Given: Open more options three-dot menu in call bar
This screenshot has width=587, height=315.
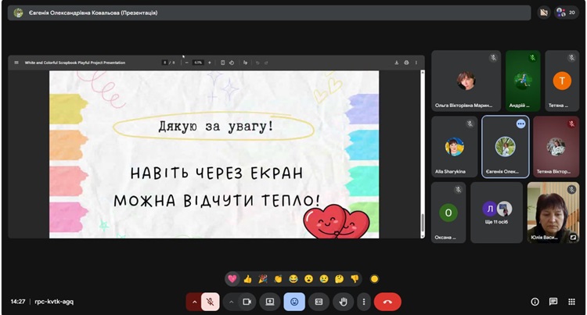Looking at the screenshot, I should coord(363,302).
